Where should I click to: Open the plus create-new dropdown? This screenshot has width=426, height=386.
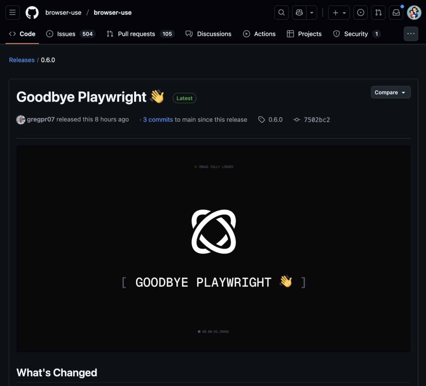tap(339, 13)
